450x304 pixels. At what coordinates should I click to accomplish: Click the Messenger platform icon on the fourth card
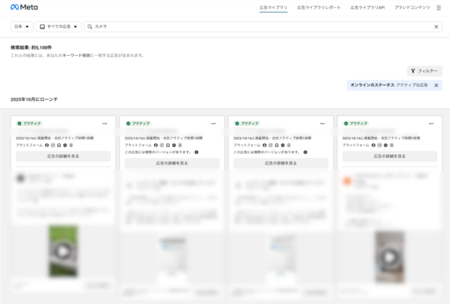tap(385, 145)
